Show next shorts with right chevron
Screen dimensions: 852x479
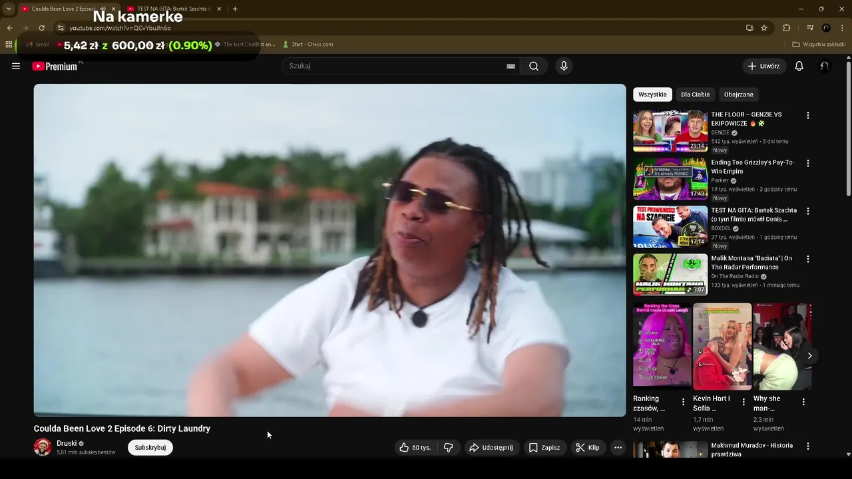pyautogui.click(x=809, y=356)
